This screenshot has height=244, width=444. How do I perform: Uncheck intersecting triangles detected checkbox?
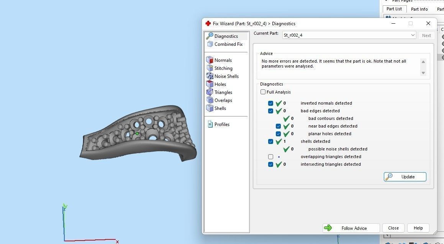(271, 164)
